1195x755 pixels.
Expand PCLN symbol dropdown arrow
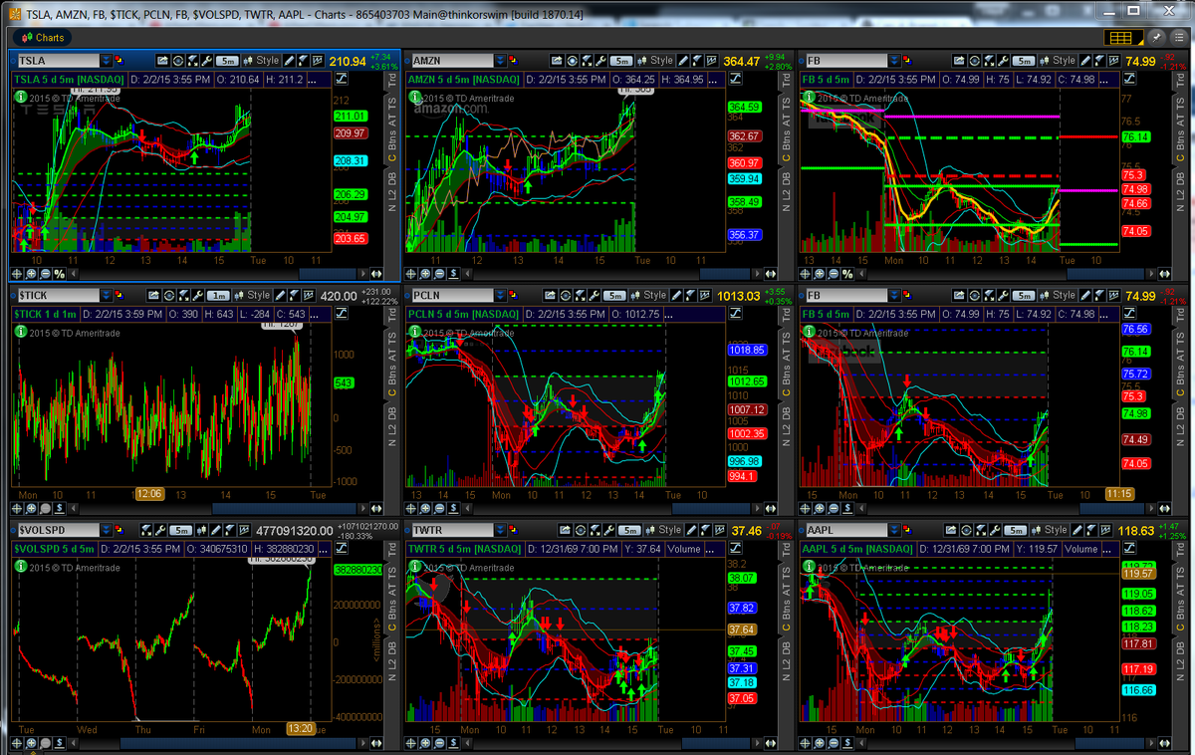501,296
